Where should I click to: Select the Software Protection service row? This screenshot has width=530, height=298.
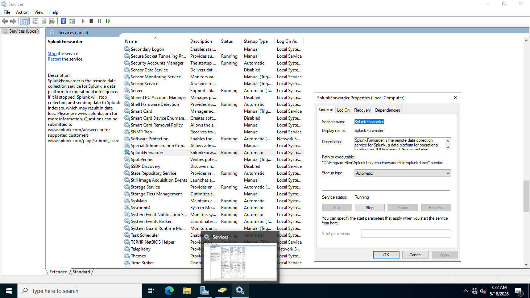(214, 139)
